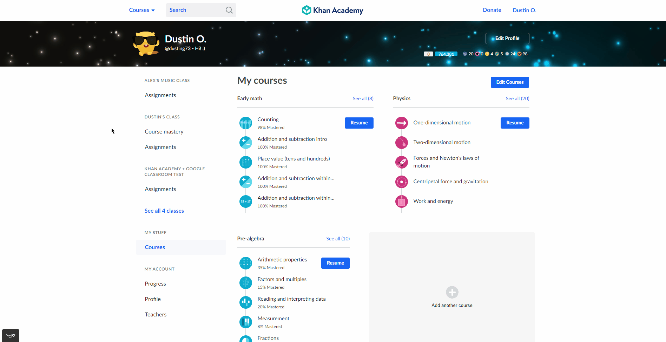Click the Place value unit icon
The width and height of the screenshot is (666, 342).
[246, 162]
